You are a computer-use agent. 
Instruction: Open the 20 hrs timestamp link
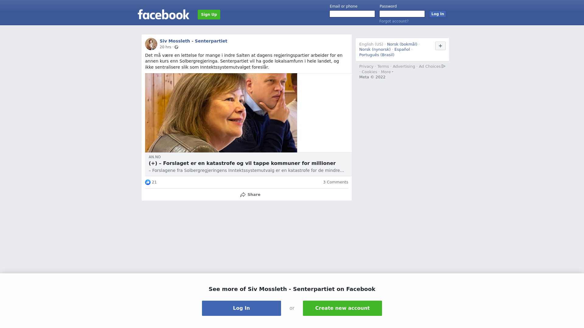pos(165,47)
